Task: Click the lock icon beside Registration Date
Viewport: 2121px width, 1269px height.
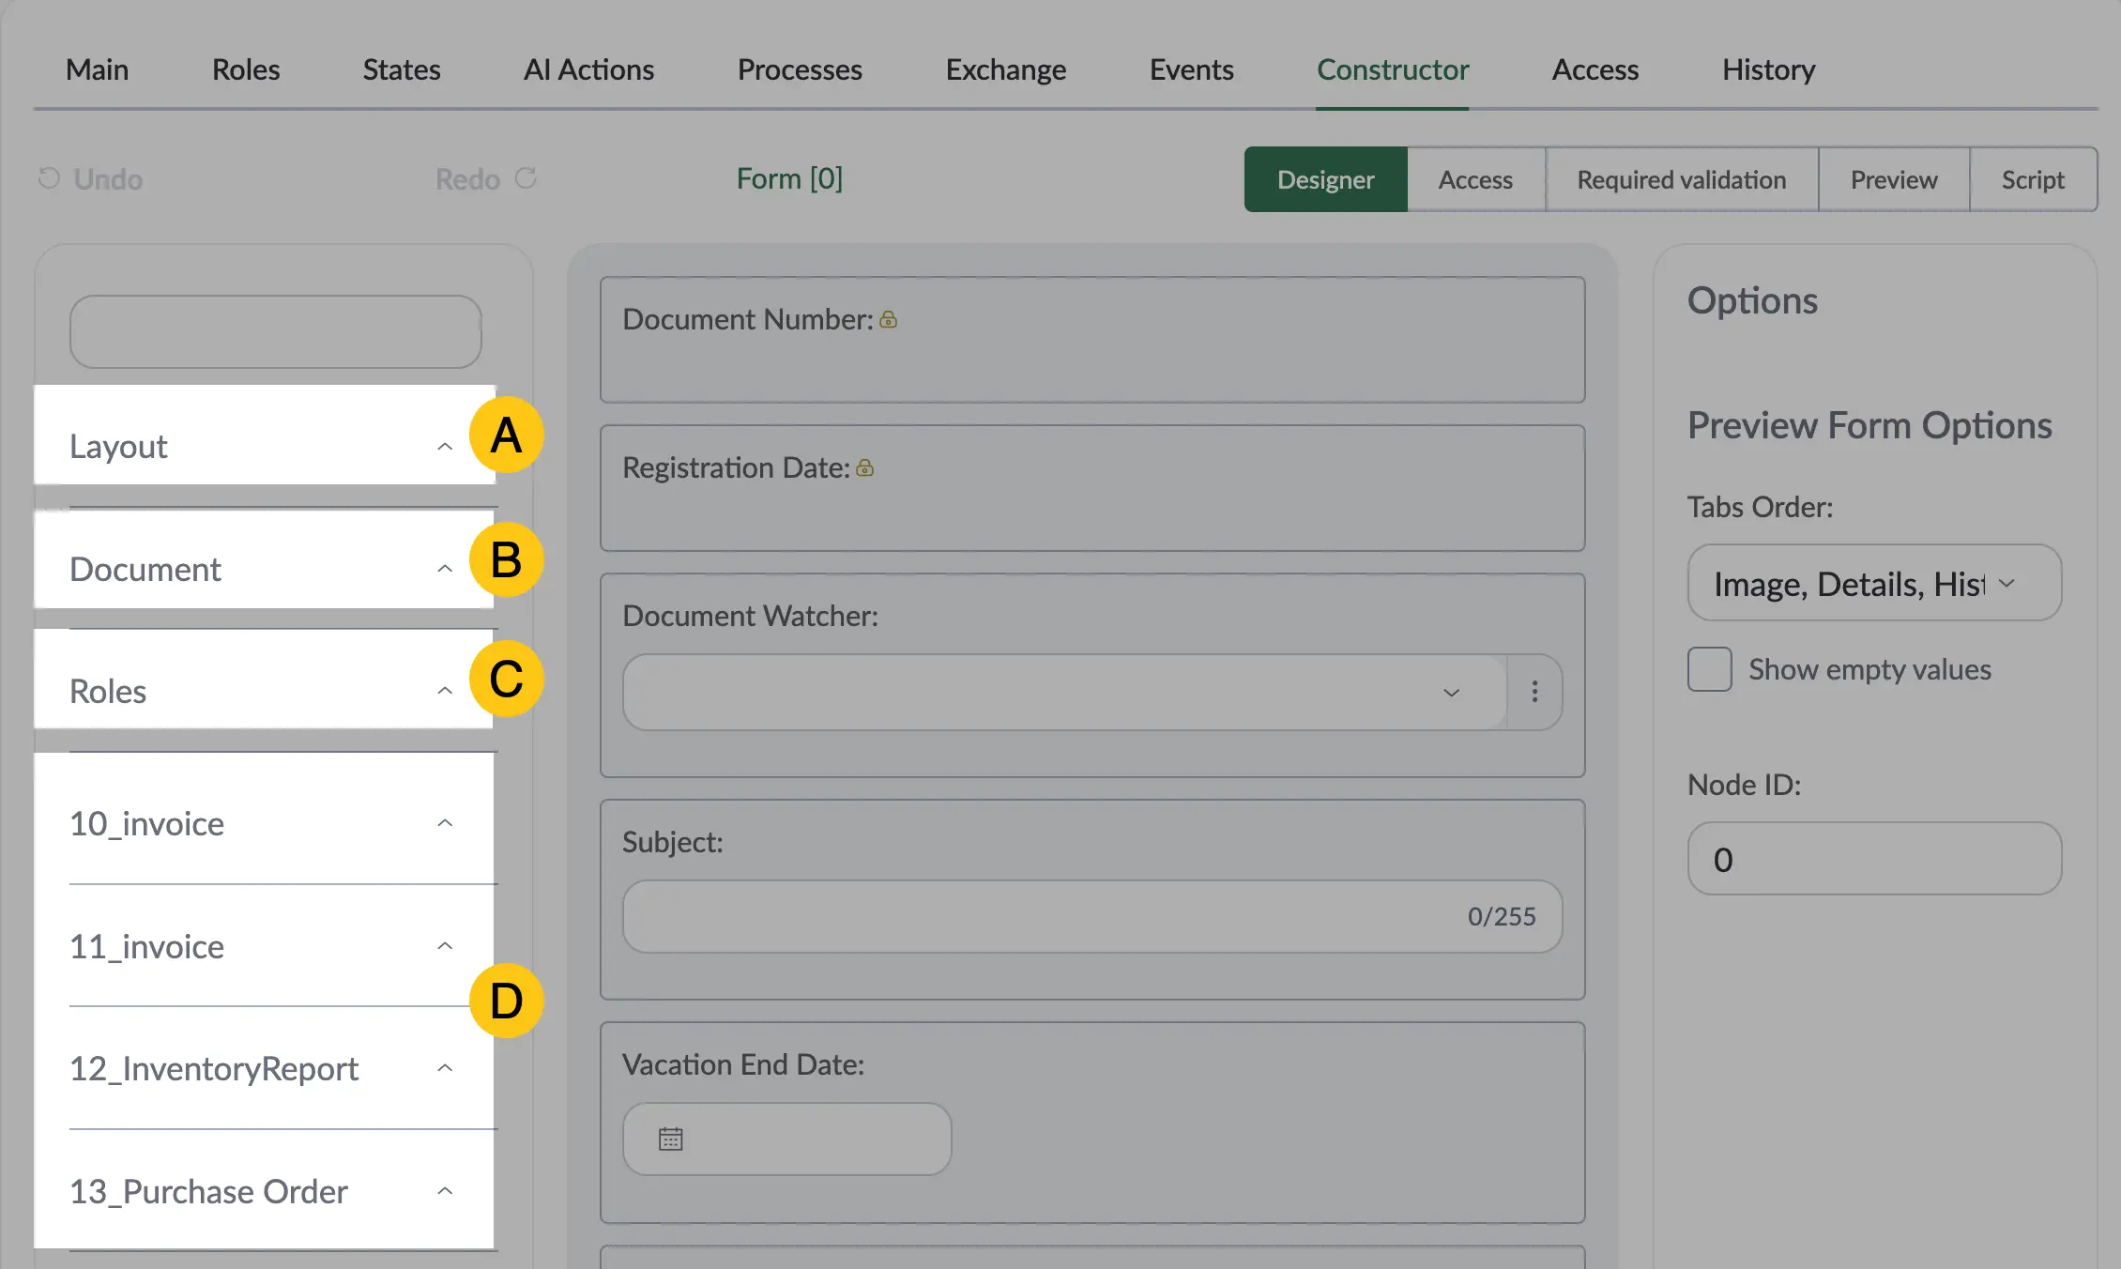Action: (x=865, y=468)
